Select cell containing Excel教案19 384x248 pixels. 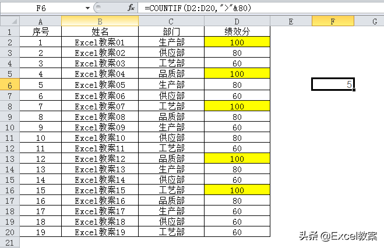coord(100,232)
